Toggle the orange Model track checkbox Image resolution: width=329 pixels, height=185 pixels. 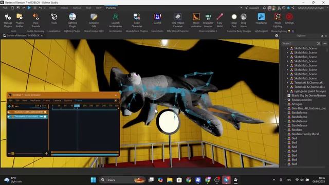(45, 112)
